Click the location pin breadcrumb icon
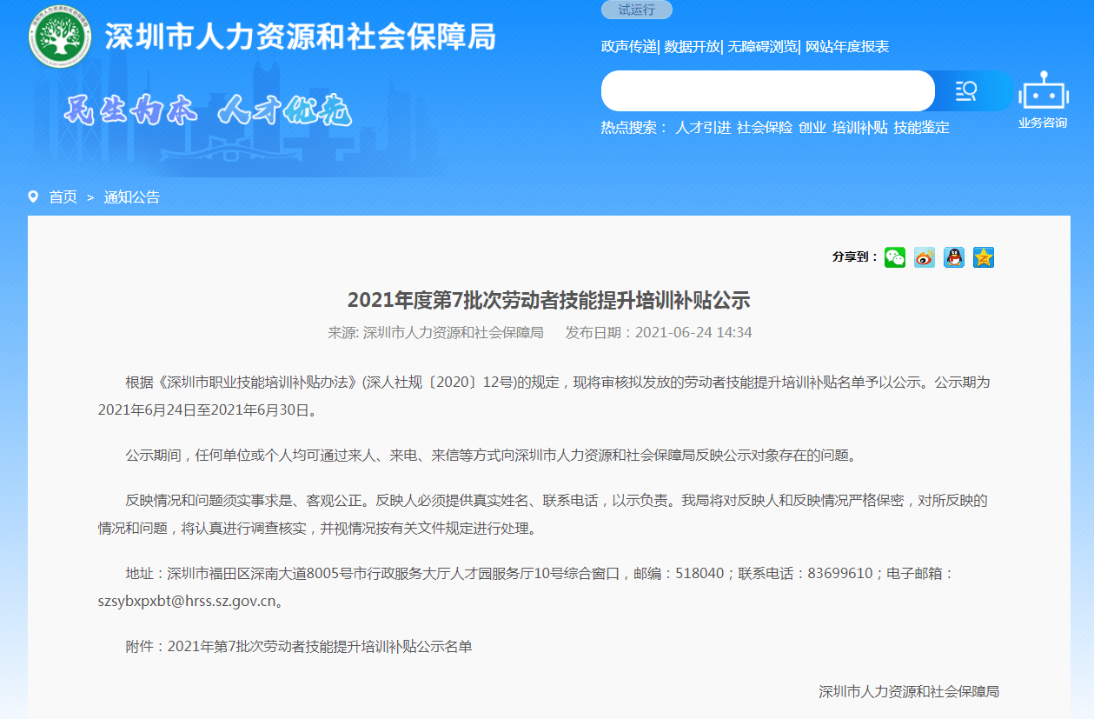Viewport: 1094px width, 719px height. click(x=33, y=197)
